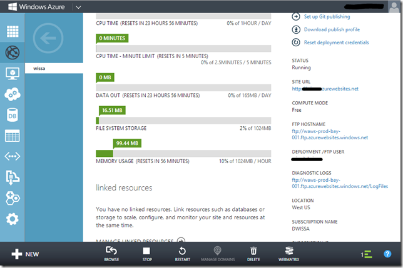Image resolution: width=403 pixels, height=268 pixels.
Task: Open the site URL azurewebsites.net link
Action: click(325, 89)
